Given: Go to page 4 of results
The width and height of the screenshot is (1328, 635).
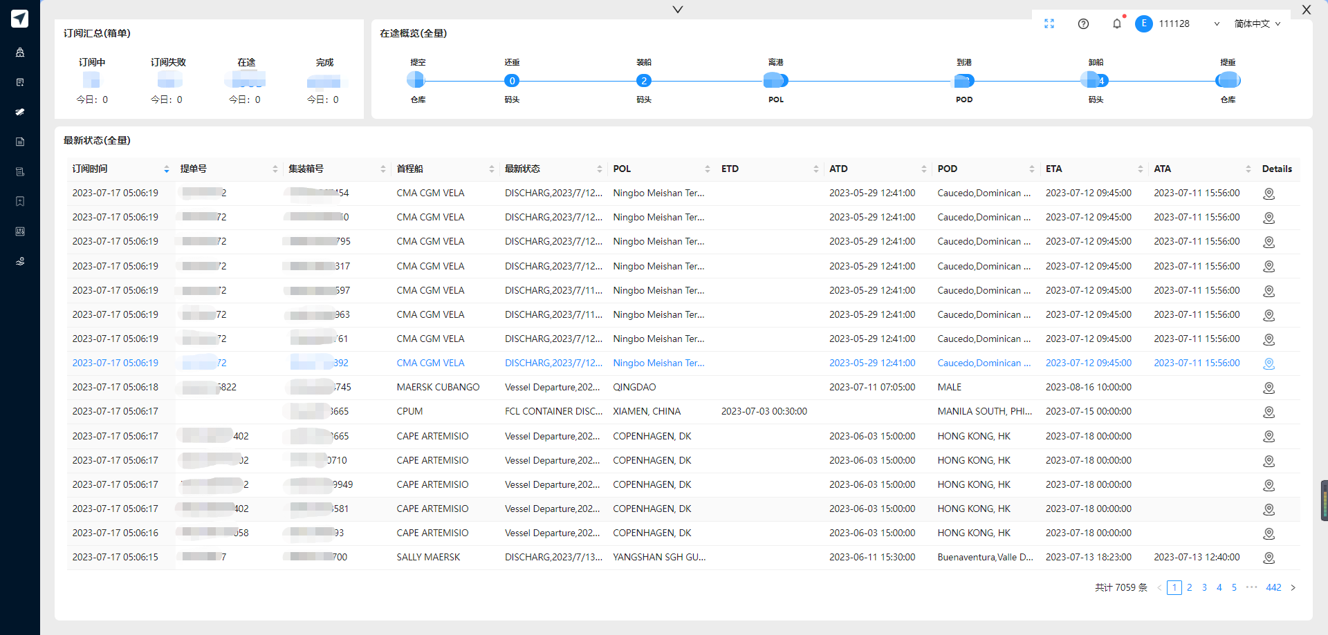Looking at the screenshot, I should pyautogui.click(x=1219, y=587).
